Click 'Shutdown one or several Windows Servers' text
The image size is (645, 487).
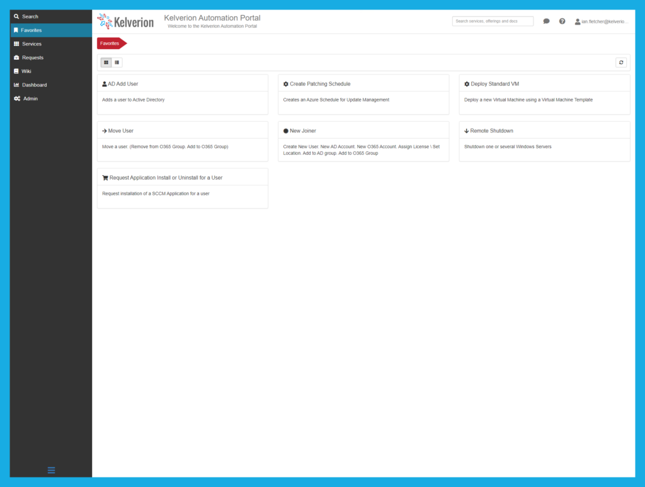click(x=508, y=146)
